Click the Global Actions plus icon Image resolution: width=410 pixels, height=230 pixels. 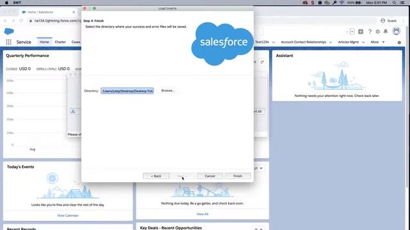coord(361,31)
